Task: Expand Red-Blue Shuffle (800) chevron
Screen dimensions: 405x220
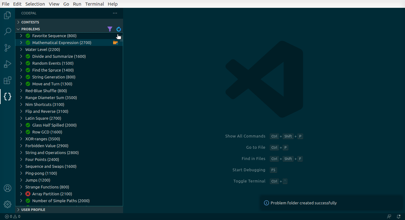Action: point(21,91)
